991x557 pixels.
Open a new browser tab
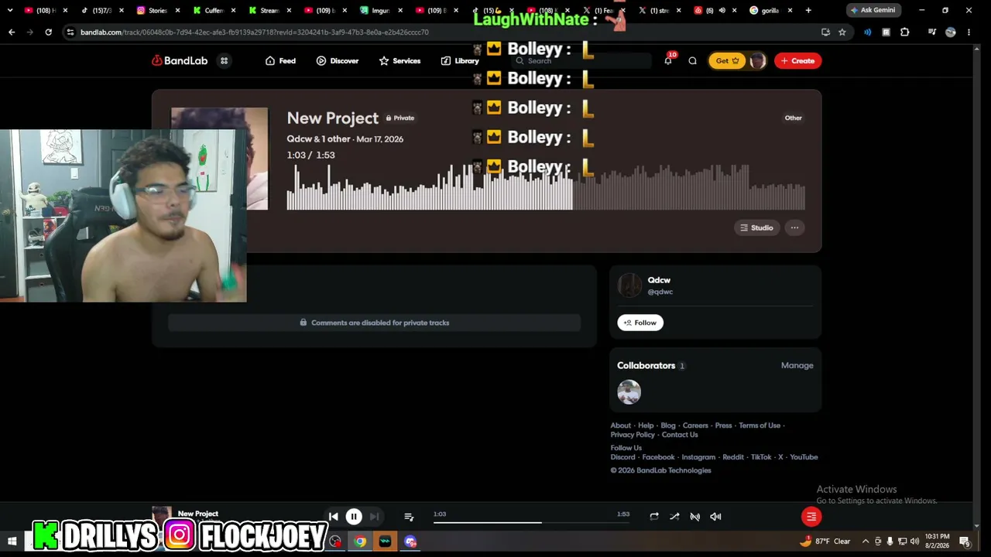808,10
